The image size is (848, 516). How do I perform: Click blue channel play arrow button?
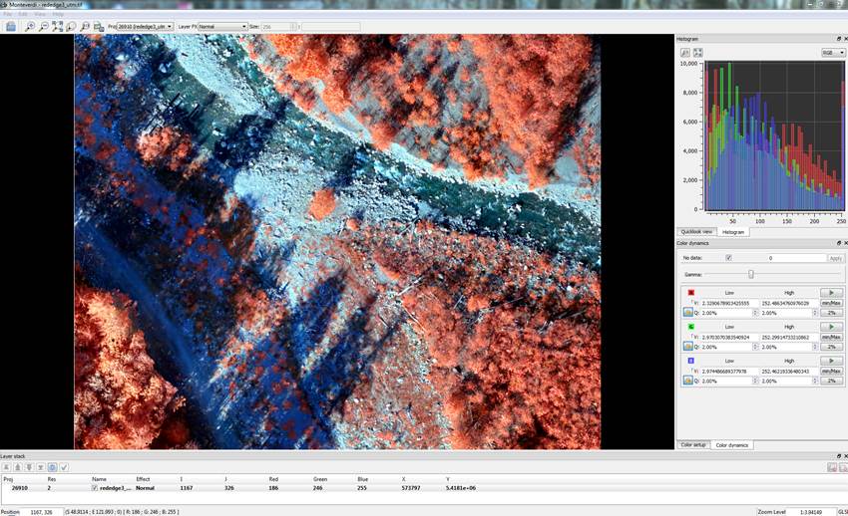[832, 361]
